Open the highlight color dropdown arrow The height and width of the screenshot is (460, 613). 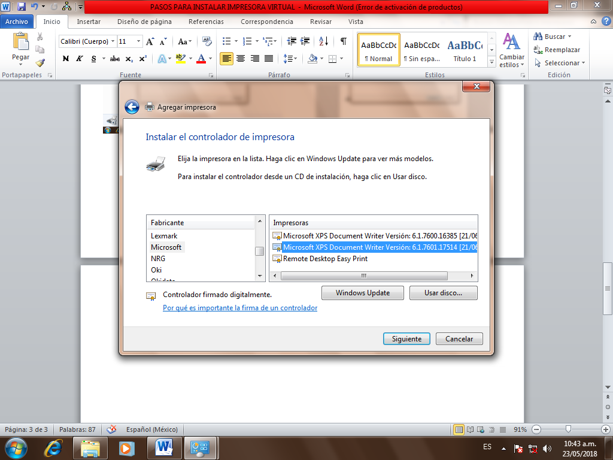190,59
